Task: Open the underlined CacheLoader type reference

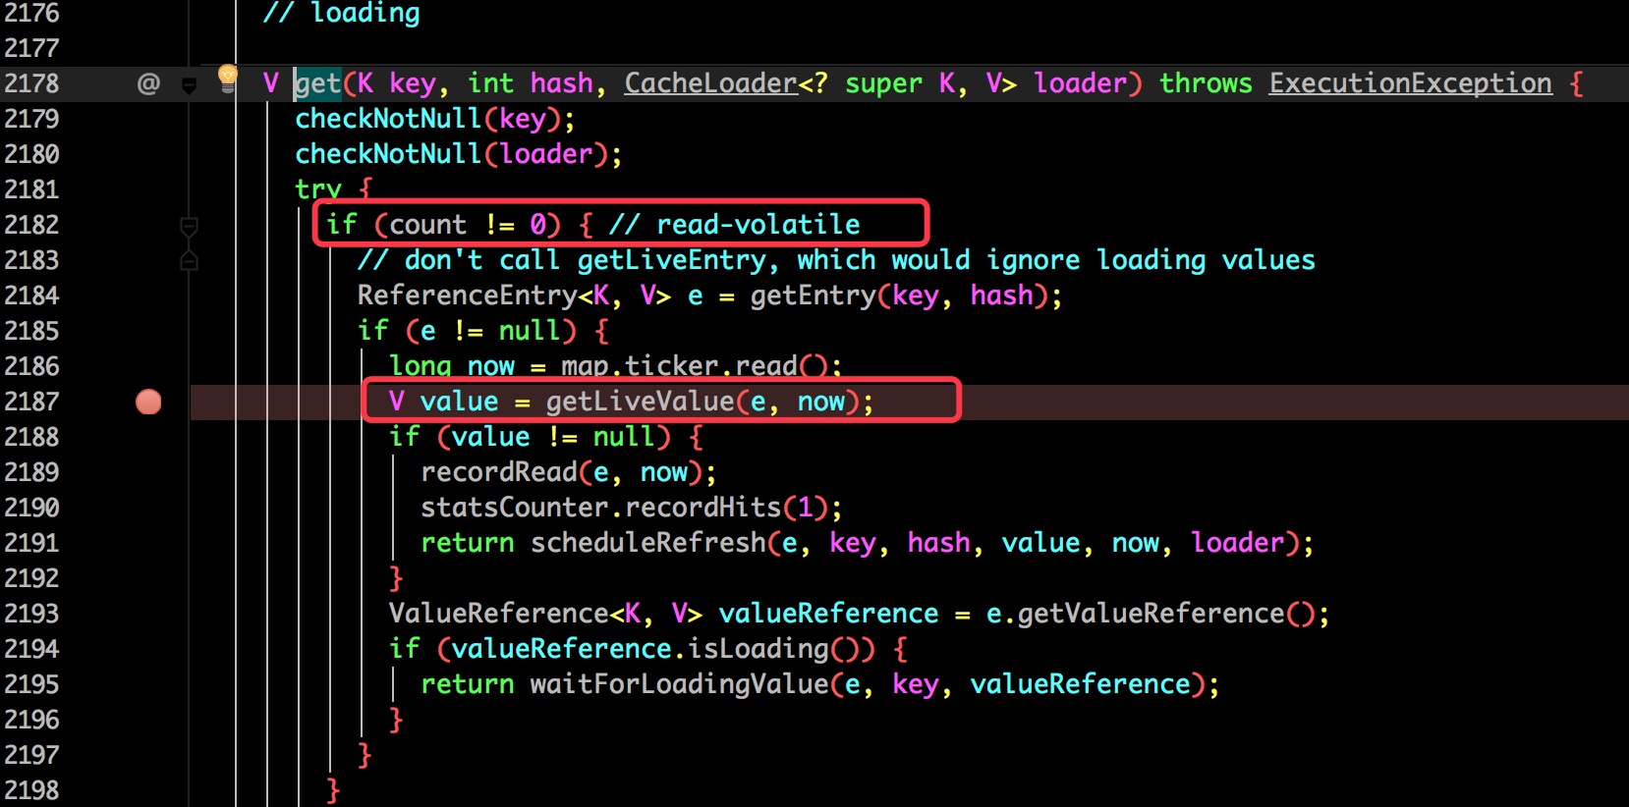Action: click(x=710, y=84)
